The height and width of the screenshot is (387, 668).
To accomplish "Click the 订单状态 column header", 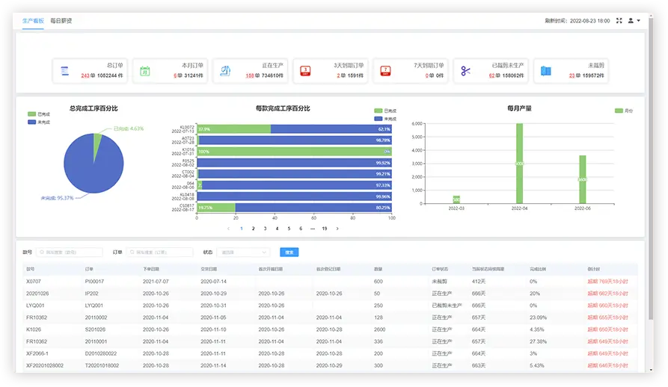I will (440, 269).
